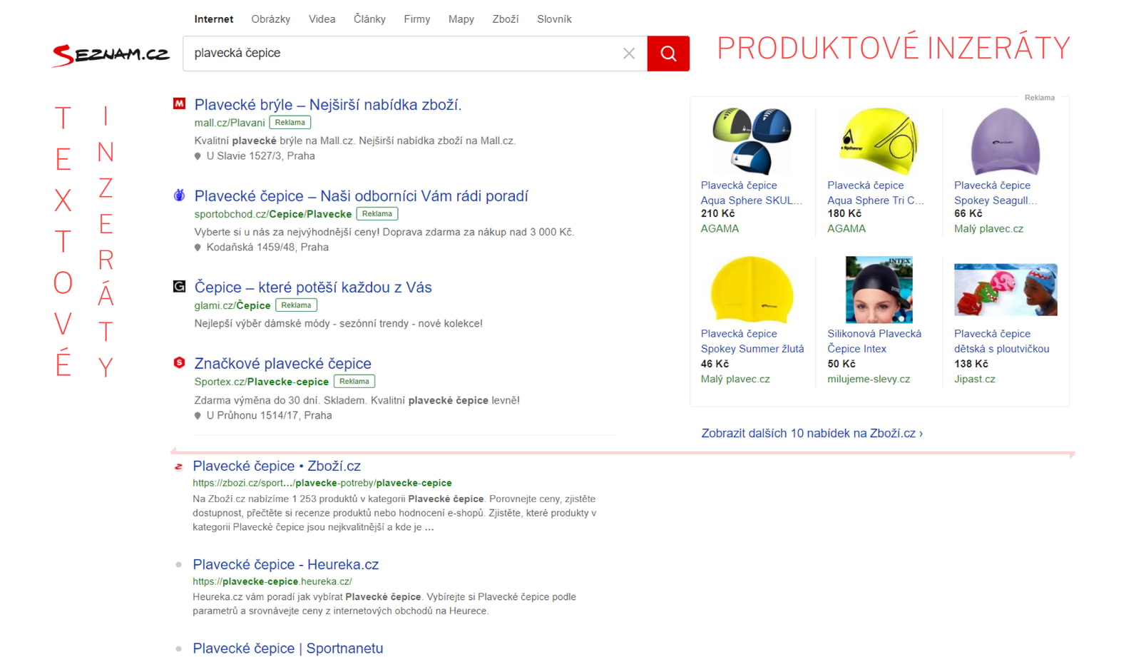Go to the Mapy tab
This screenshot has height=657, width=1141.
click(461, 19)
